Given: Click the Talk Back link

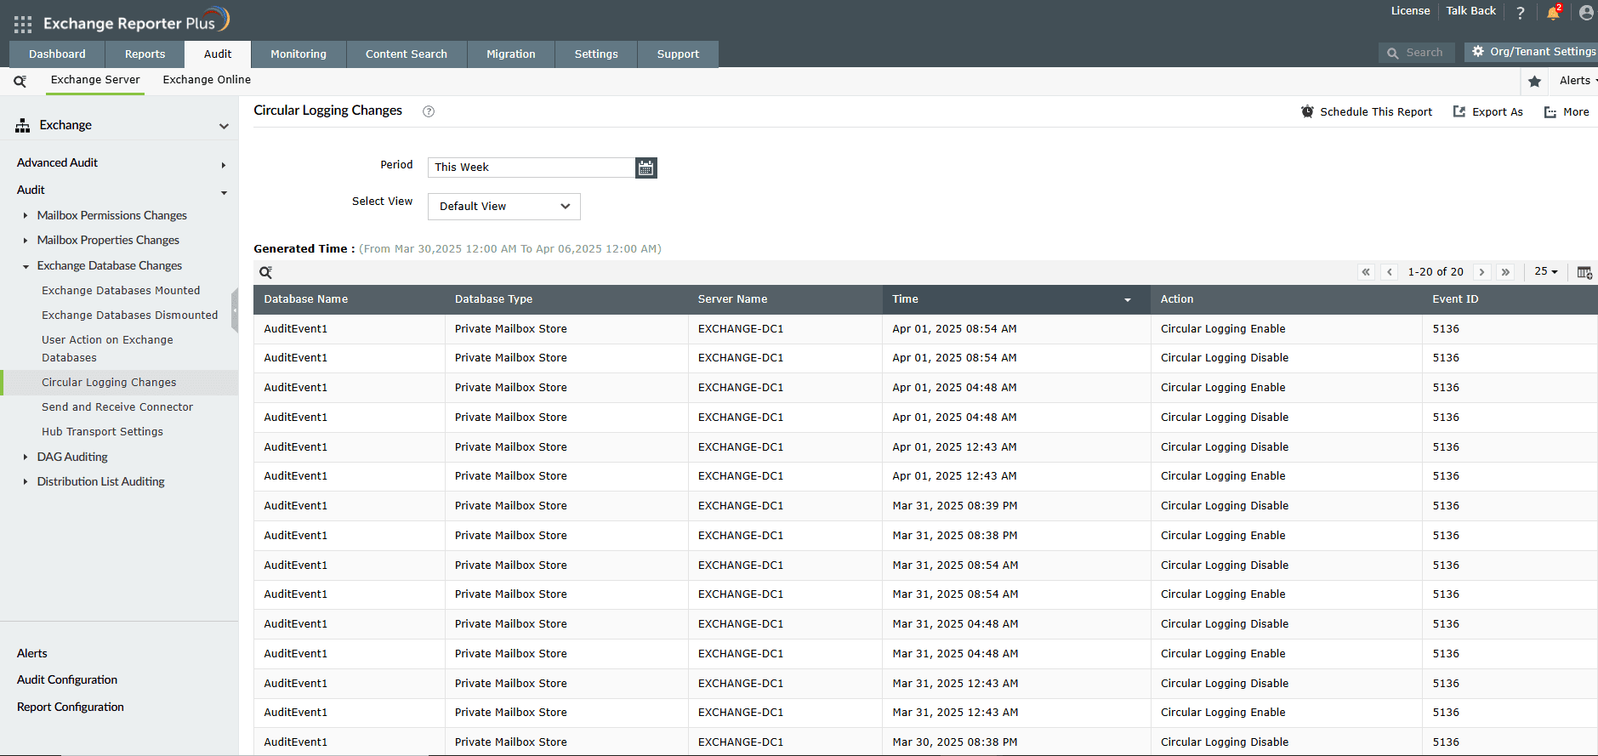Looking at the screenshot, I should [1470, 11].
